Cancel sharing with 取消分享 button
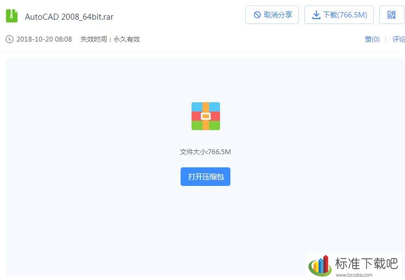 coord(271,15)
